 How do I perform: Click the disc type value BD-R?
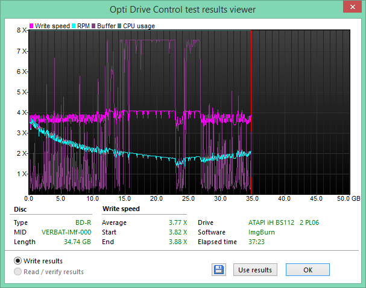[x=83, y=222]
